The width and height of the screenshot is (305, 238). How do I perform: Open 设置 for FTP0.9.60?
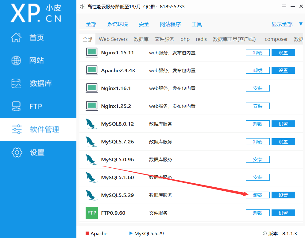(x=283, y=213)
